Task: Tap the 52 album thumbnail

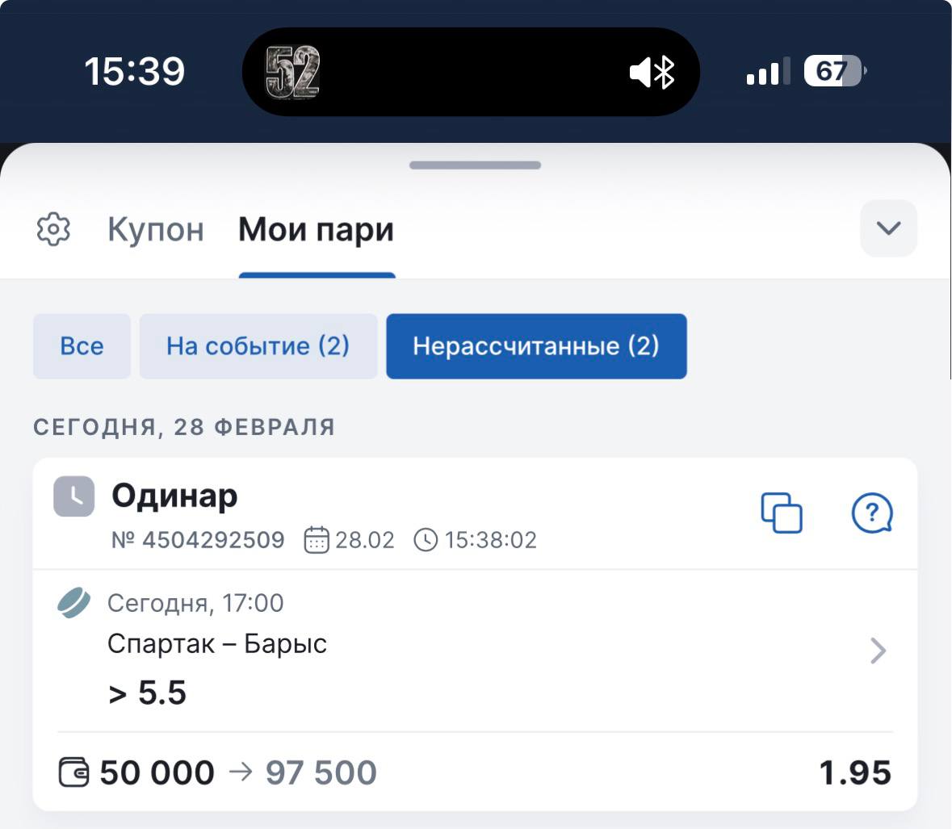Action: pyautogui.click(x=293, y=73)
